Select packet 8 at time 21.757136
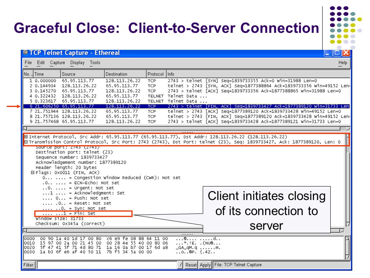The image size is (370, 278). pos(187,117)
